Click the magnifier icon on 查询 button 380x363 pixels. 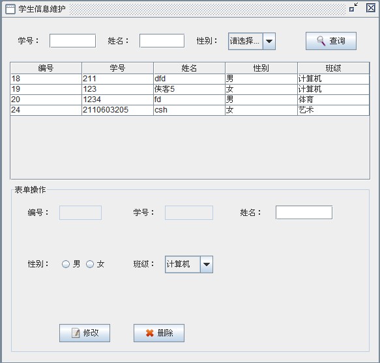click(x=321, y=41)
